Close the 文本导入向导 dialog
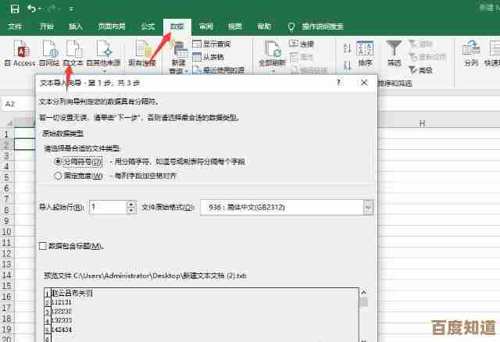The image size is (500, 342). click(x=364, y=83)
